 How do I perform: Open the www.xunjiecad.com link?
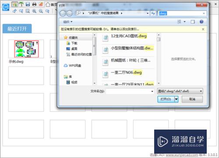(182, 155)
